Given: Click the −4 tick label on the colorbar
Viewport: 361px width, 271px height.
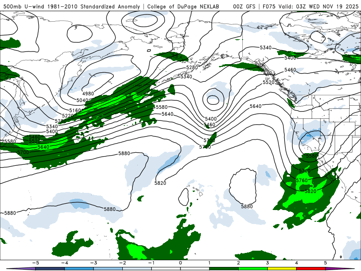Looking at the screenshot, I should [65, 263].
